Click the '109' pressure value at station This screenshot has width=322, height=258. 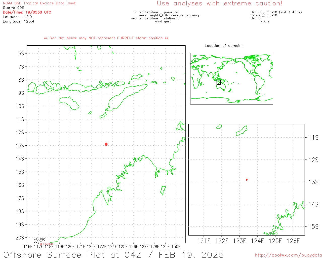(42, 239)
